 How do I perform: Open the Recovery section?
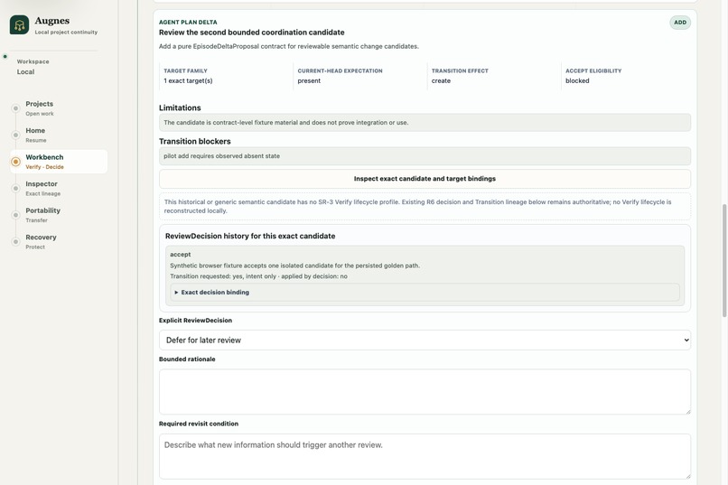[x=59, y=241]
